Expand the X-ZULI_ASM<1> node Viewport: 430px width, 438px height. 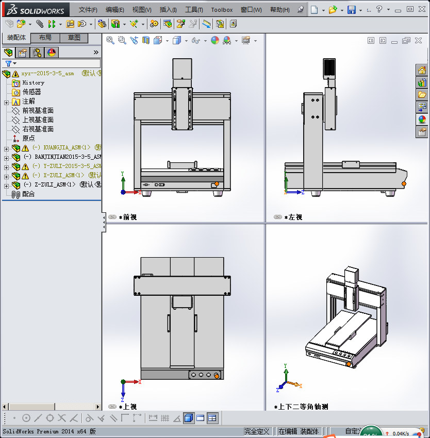6,177
